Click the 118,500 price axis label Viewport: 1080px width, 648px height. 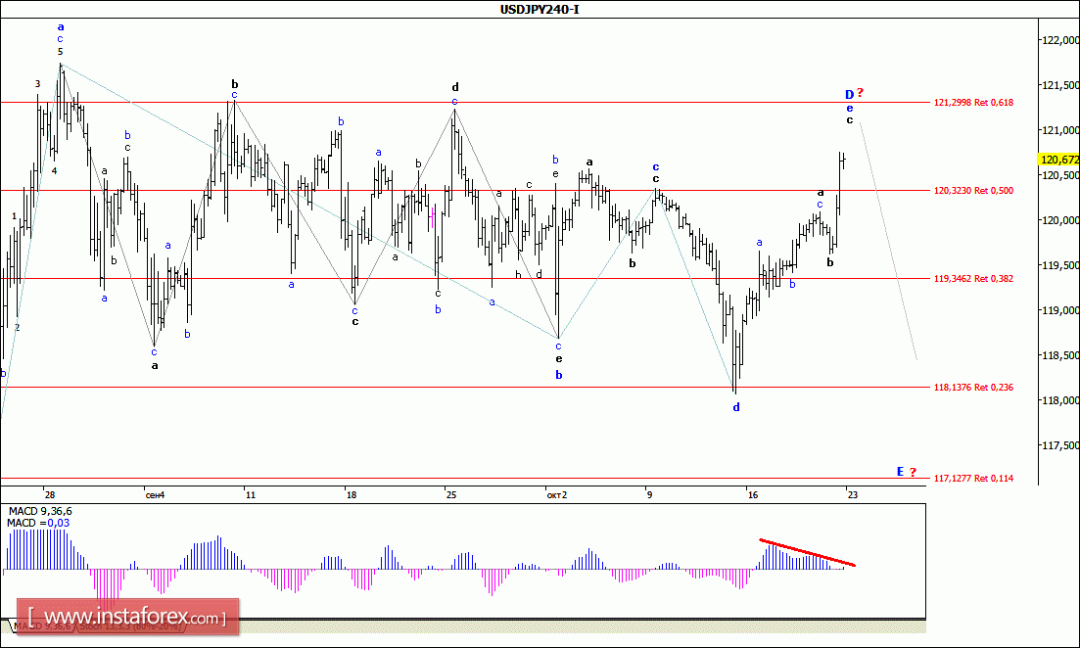(1060, 355)
